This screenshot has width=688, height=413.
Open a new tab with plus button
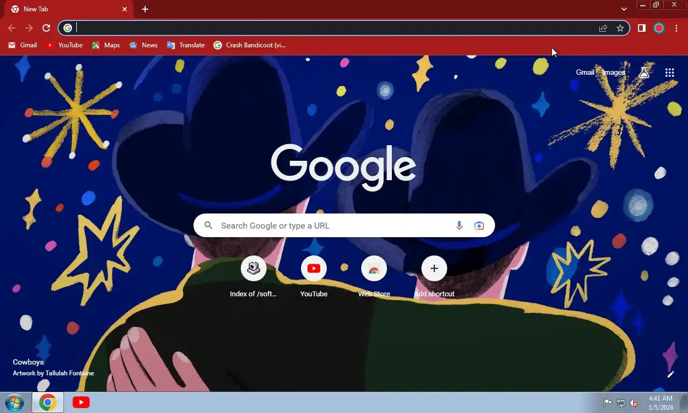point(145,9)
